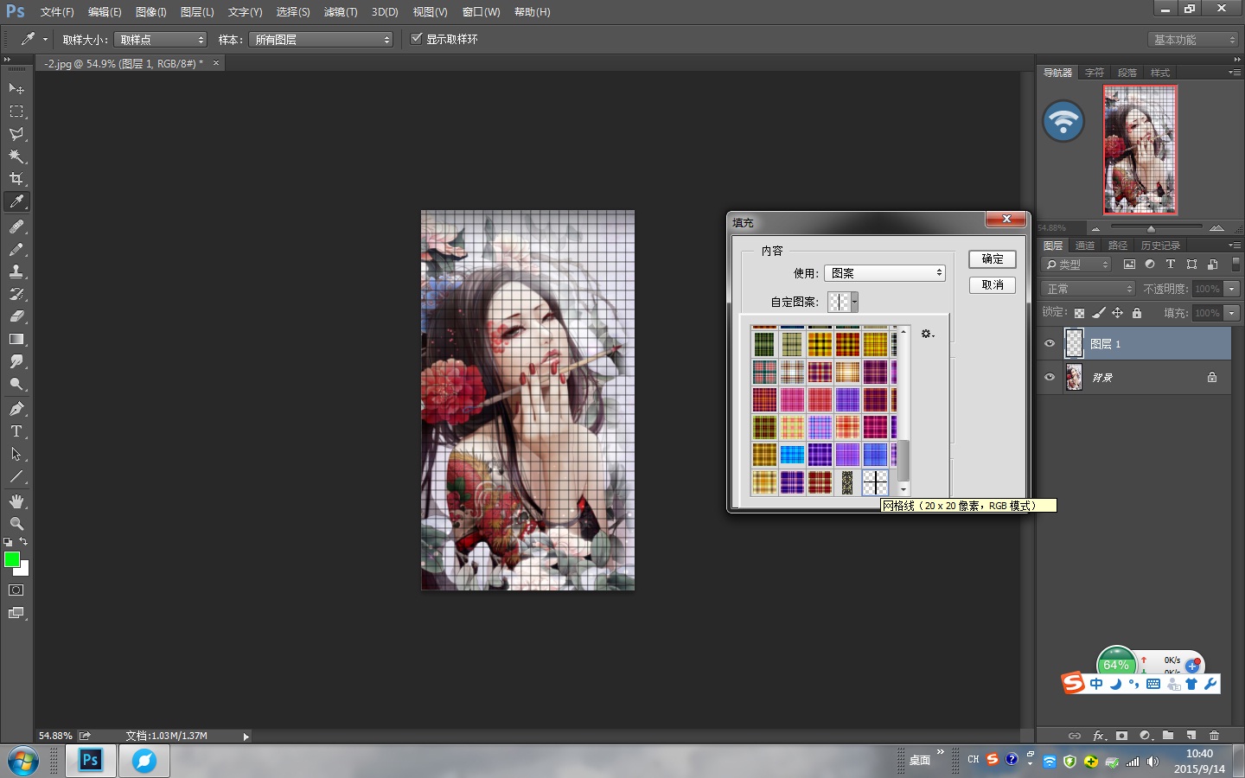Image resolution: width=1245 pixels, height=778 pixels.
Task: Select the Hand tool
Action: (16, 501)
